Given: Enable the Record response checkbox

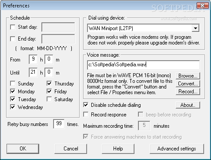Looking at the screenshot, I should click(x=86, y=115).
